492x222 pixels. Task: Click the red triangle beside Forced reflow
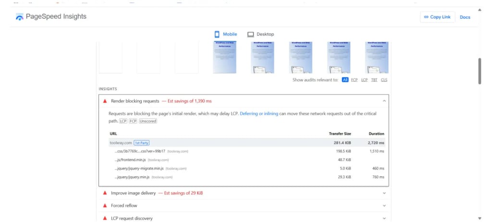point(105,206)
